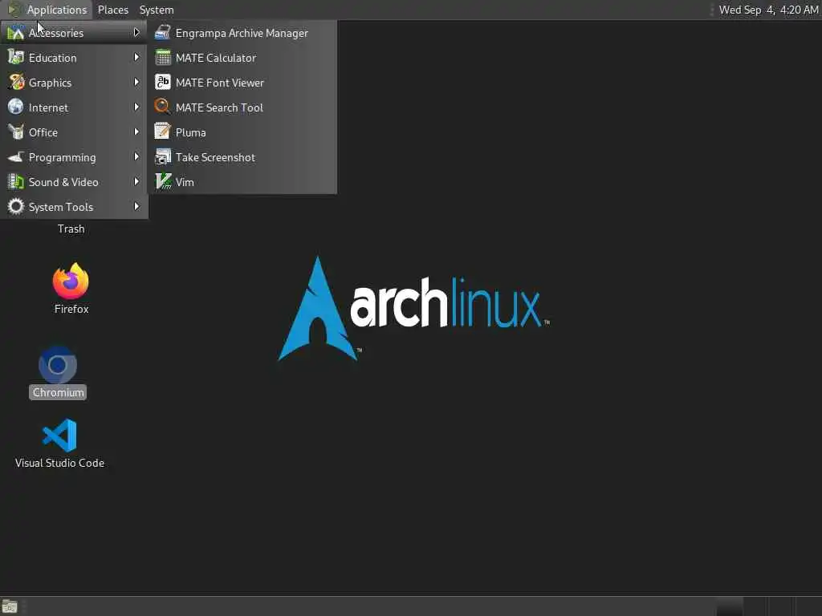Select the Chromium desktop icon

[58, 365]
